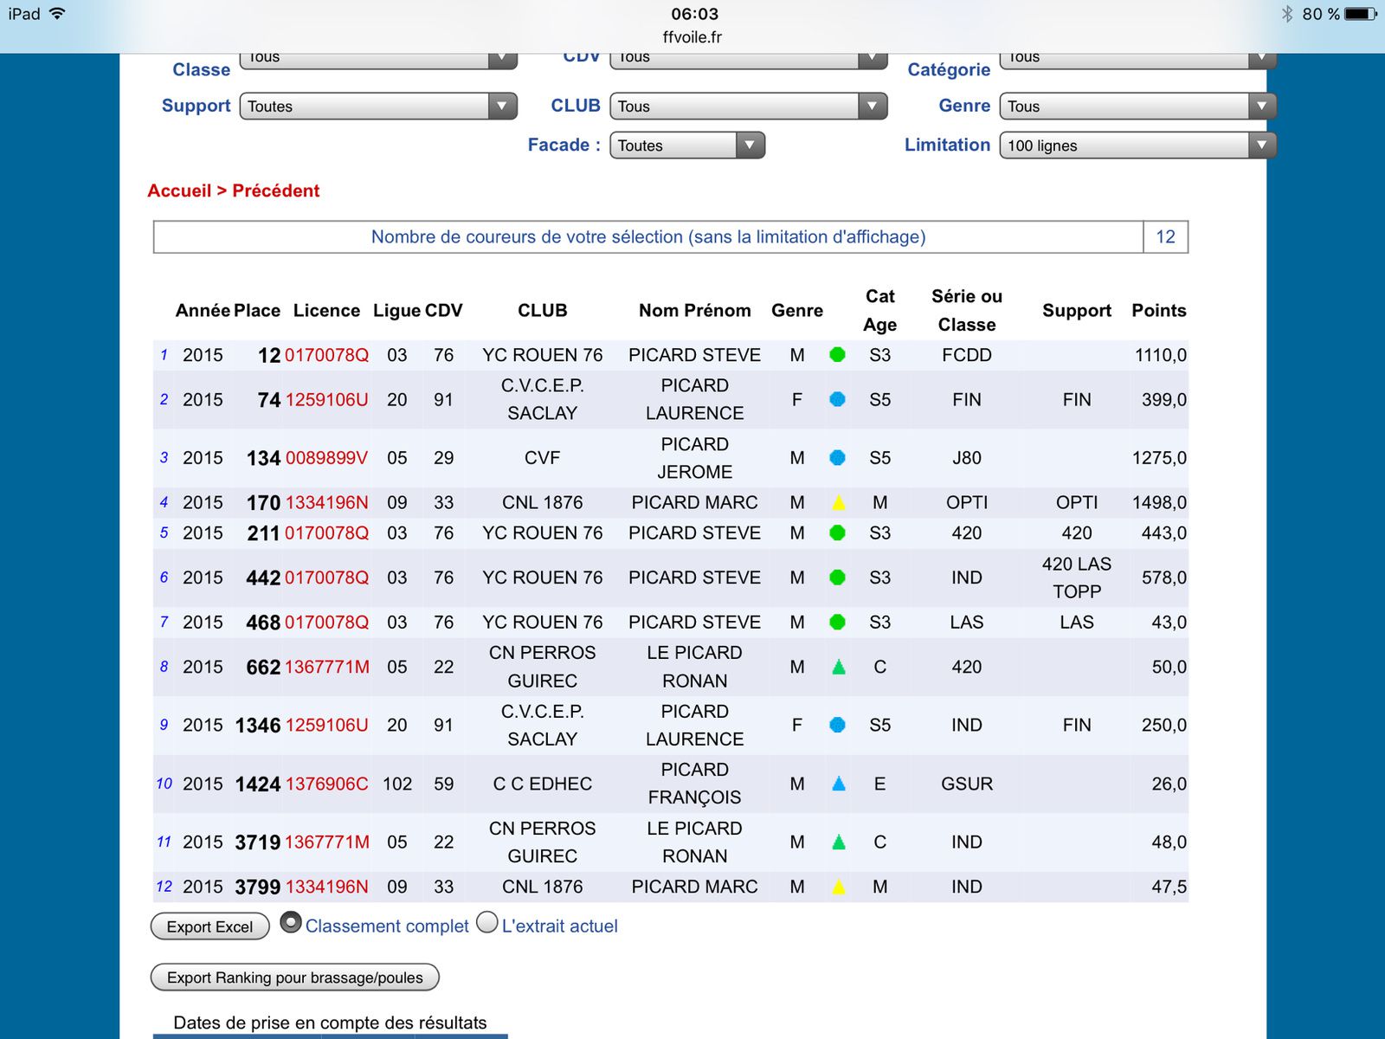Viewport: 1385px width, 1039px height.
Task: Open the CDV dropdown
Action: point(749,60)
